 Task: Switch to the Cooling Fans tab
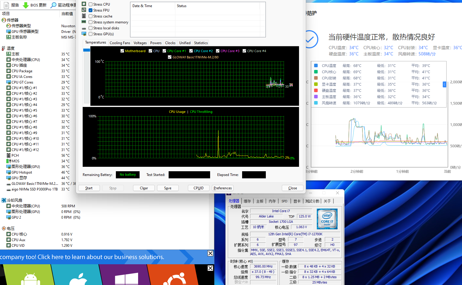pyautogui.click(x=120, y=43)
